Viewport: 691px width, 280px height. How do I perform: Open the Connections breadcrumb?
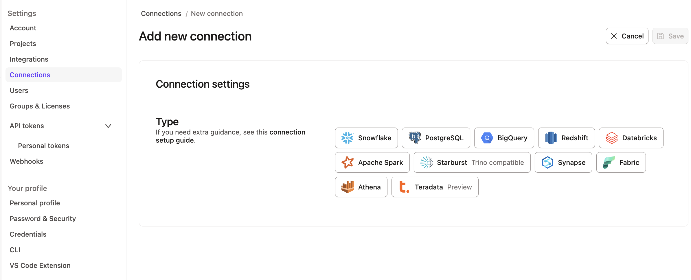coord(161,13)
